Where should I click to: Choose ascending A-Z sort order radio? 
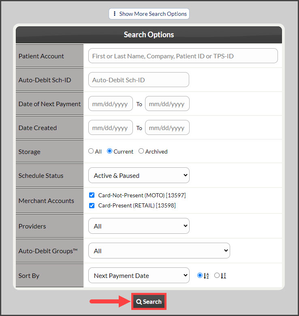click(x=200, y=275)
